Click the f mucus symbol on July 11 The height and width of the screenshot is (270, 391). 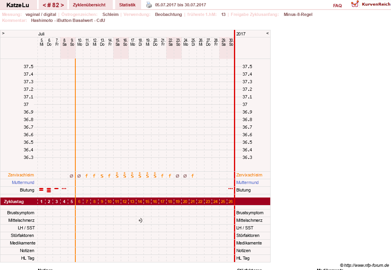tap(86, 176)
